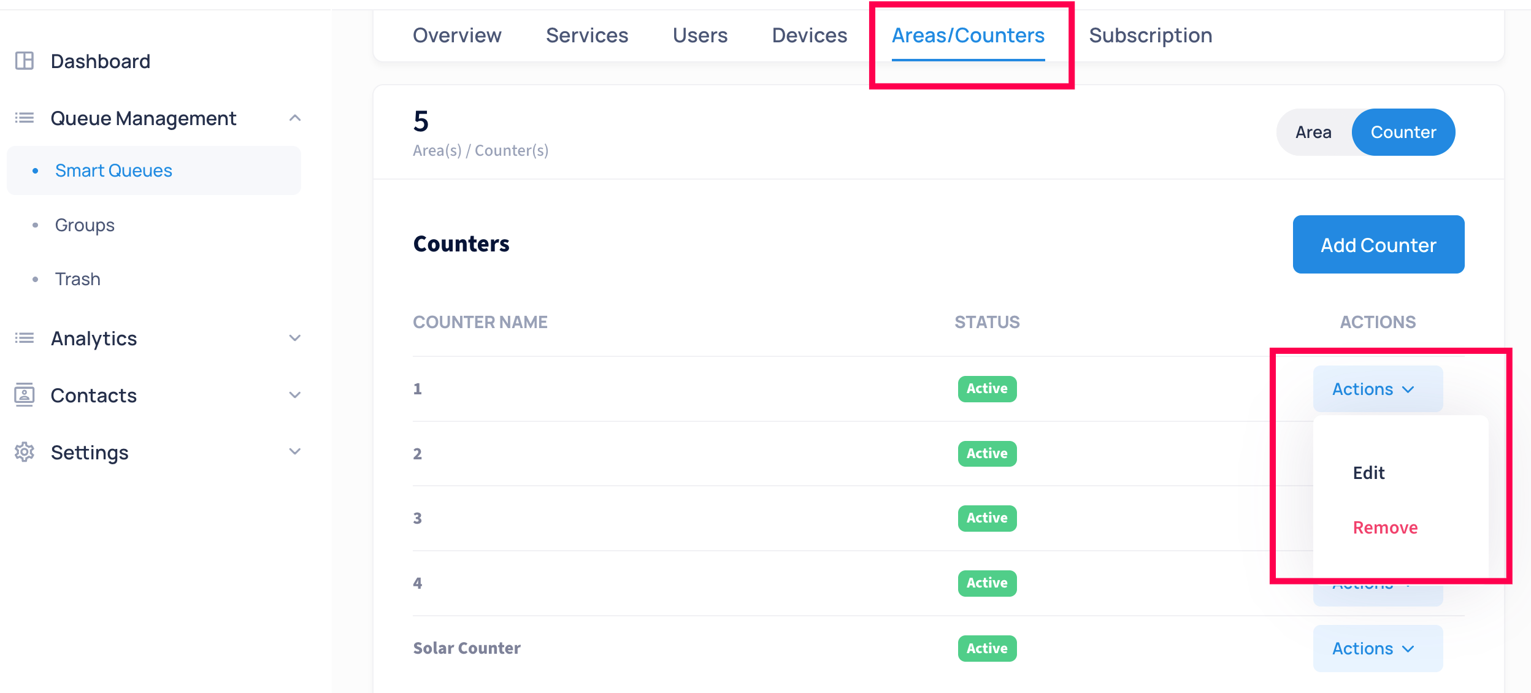This screenshot has width=1531, height=693.
Task: Click the COUNTER NAME column header
Action: pos(480,322)
